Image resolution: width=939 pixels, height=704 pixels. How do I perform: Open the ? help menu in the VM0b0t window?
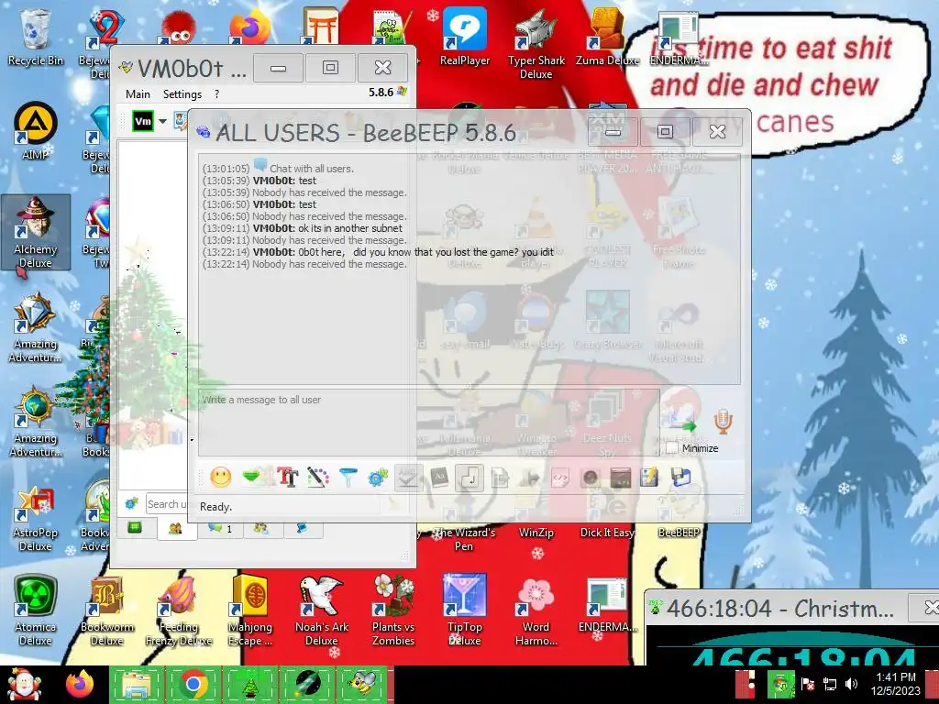216,94
